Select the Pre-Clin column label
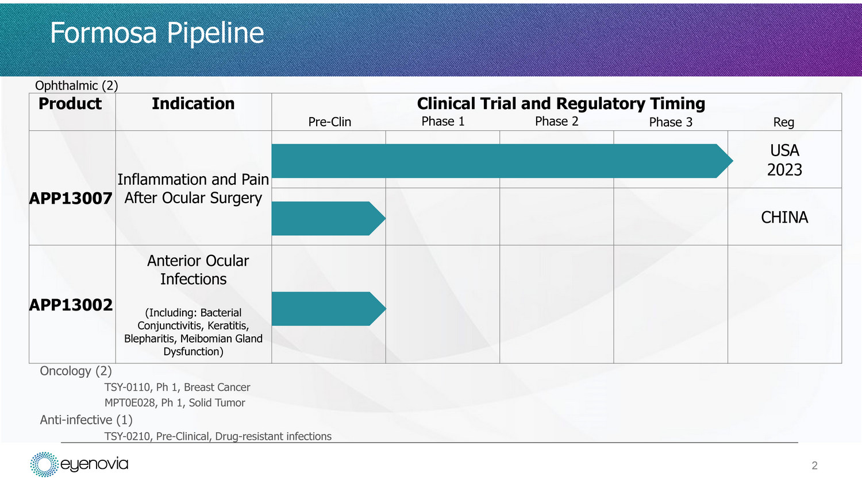The width and height of the screenshot is (862, 489). click(x=329, y=122)
